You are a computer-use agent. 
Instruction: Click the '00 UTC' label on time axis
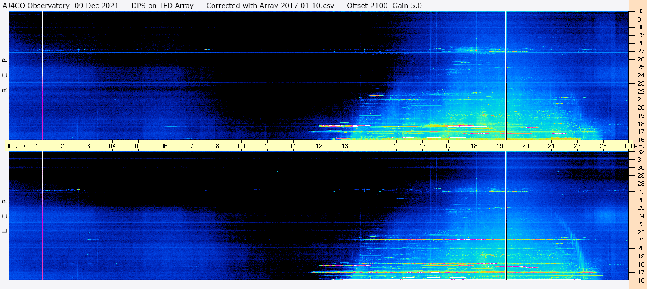click(x=17, y=146)
